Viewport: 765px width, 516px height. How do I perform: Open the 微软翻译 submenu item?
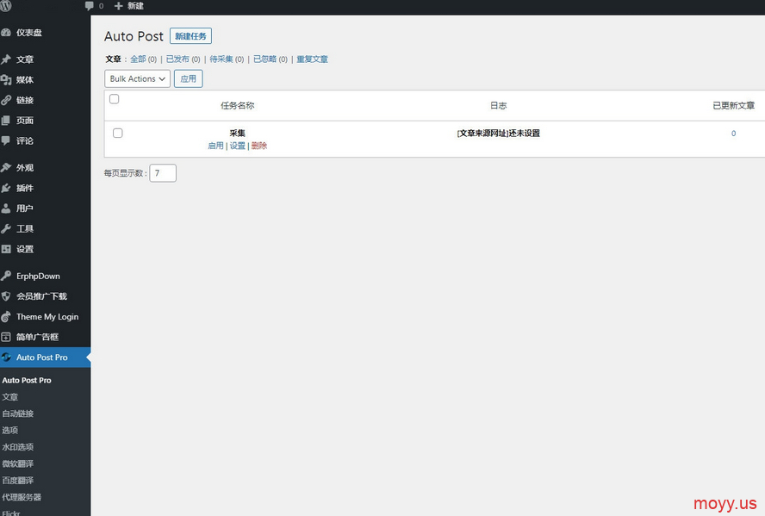[18, 463]
